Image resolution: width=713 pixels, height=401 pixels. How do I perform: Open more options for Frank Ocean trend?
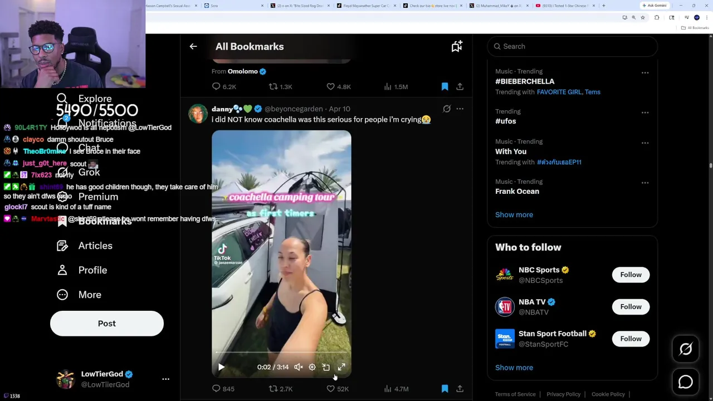click(645, 183)
